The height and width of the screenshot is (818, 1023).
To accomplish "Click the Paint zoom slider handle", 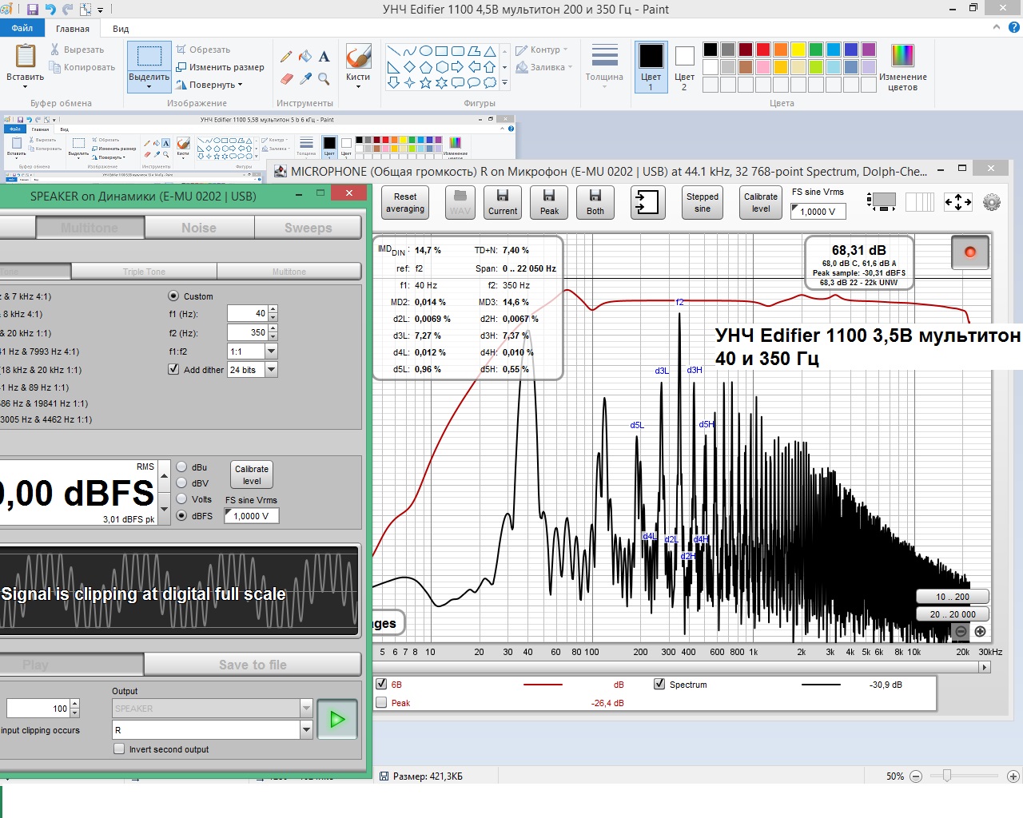I will [946, 776].
